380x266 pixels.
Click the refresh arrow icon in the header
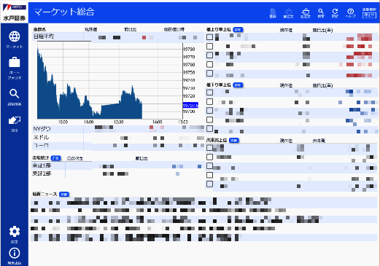click(335, 13)
